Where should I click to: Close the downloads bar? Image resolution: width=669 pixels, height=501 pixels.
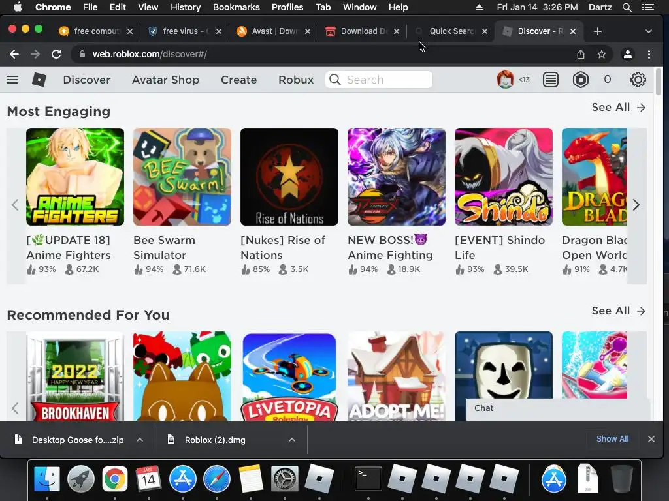[651, 439]
